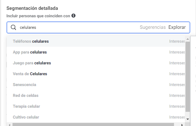The width and height of the screenshot is (196, 126).
Task: Select Cultivo celular from suggestions
Action: [x=96, y=117]
